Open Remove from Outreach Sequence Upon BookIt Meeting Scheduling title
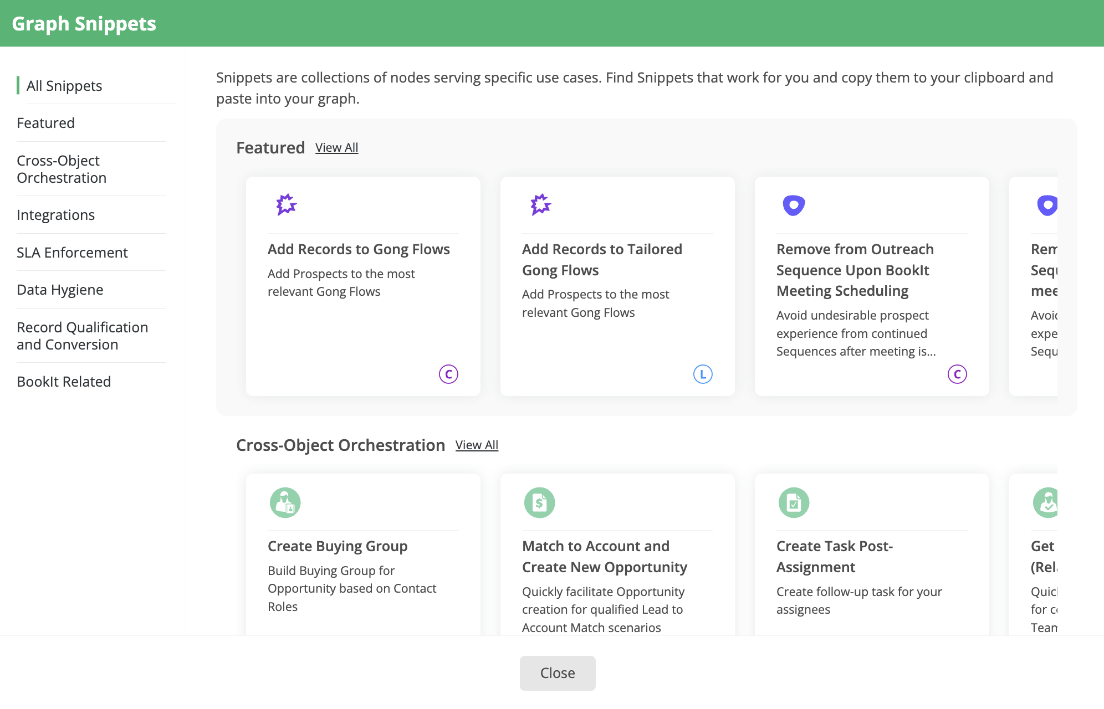This screenshot has height=709, width=1104. pos(855,270)
